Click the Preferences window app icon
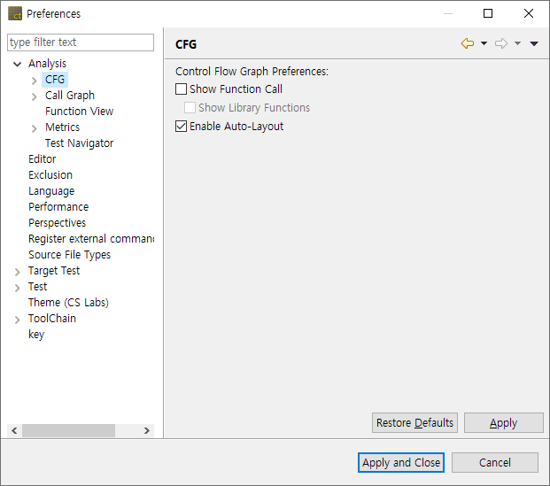 coord(15,13)
